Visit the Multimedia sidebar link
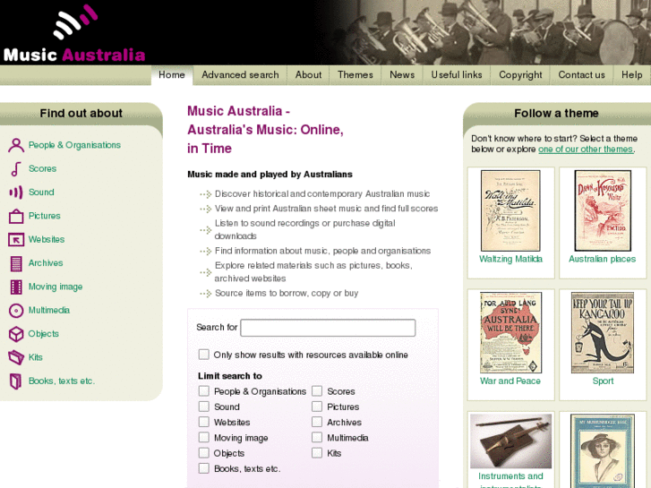The width and height of the screenshot is (651, 488). click(49, 311)
